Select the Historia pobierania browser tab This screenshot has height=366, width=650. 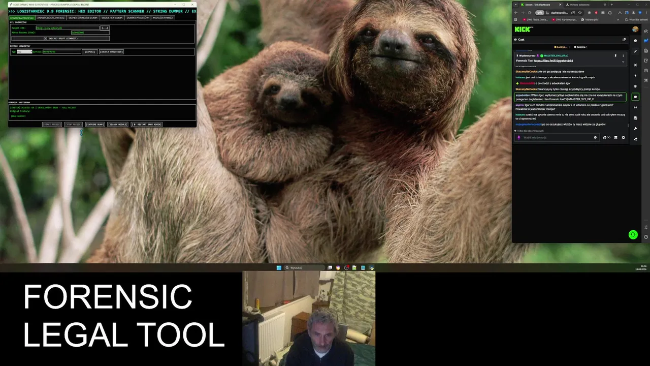586,5
